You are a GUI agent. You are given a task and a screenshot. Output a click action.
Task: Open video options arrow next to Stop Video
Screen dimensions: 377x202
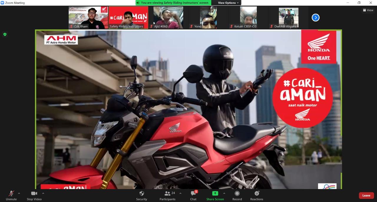pyautogui.click(x=43, y=193)
